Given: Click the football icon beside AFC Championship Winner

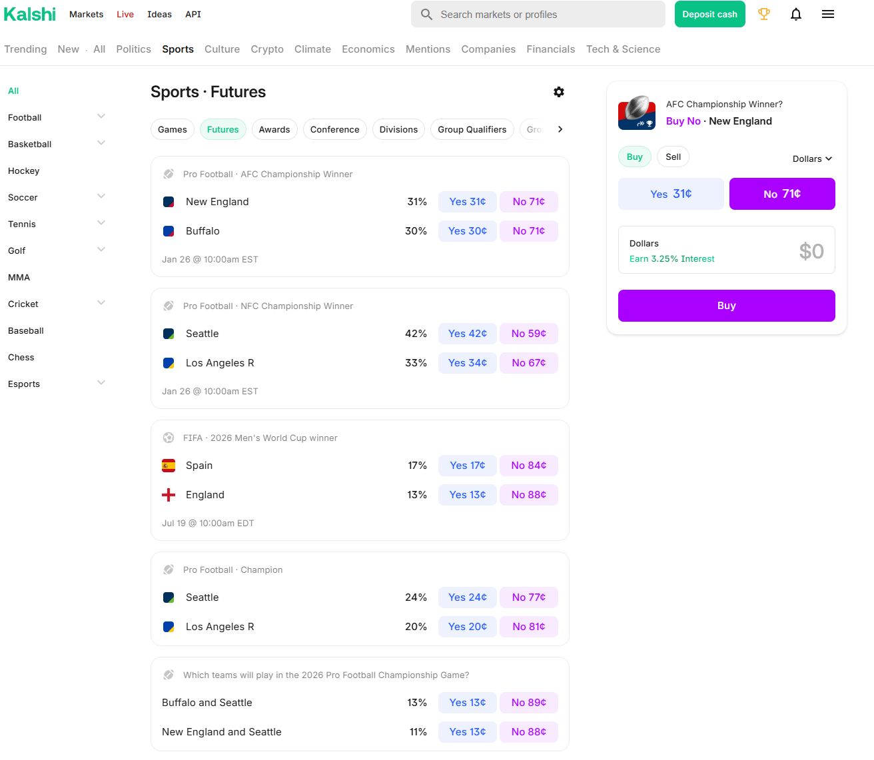Looking at the screenshot, I should 169,173.
